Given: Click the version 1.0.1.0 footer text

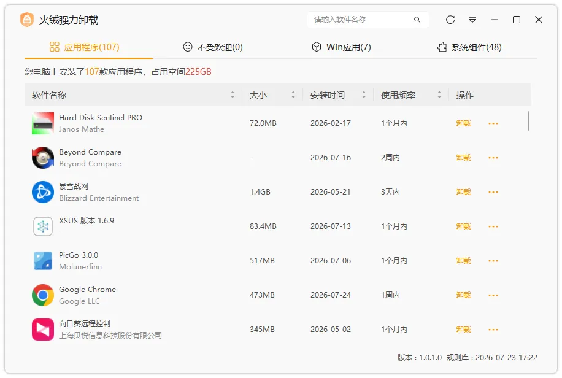Looking at the screenshot, I should pyautogui.click(x=419, y=358).
